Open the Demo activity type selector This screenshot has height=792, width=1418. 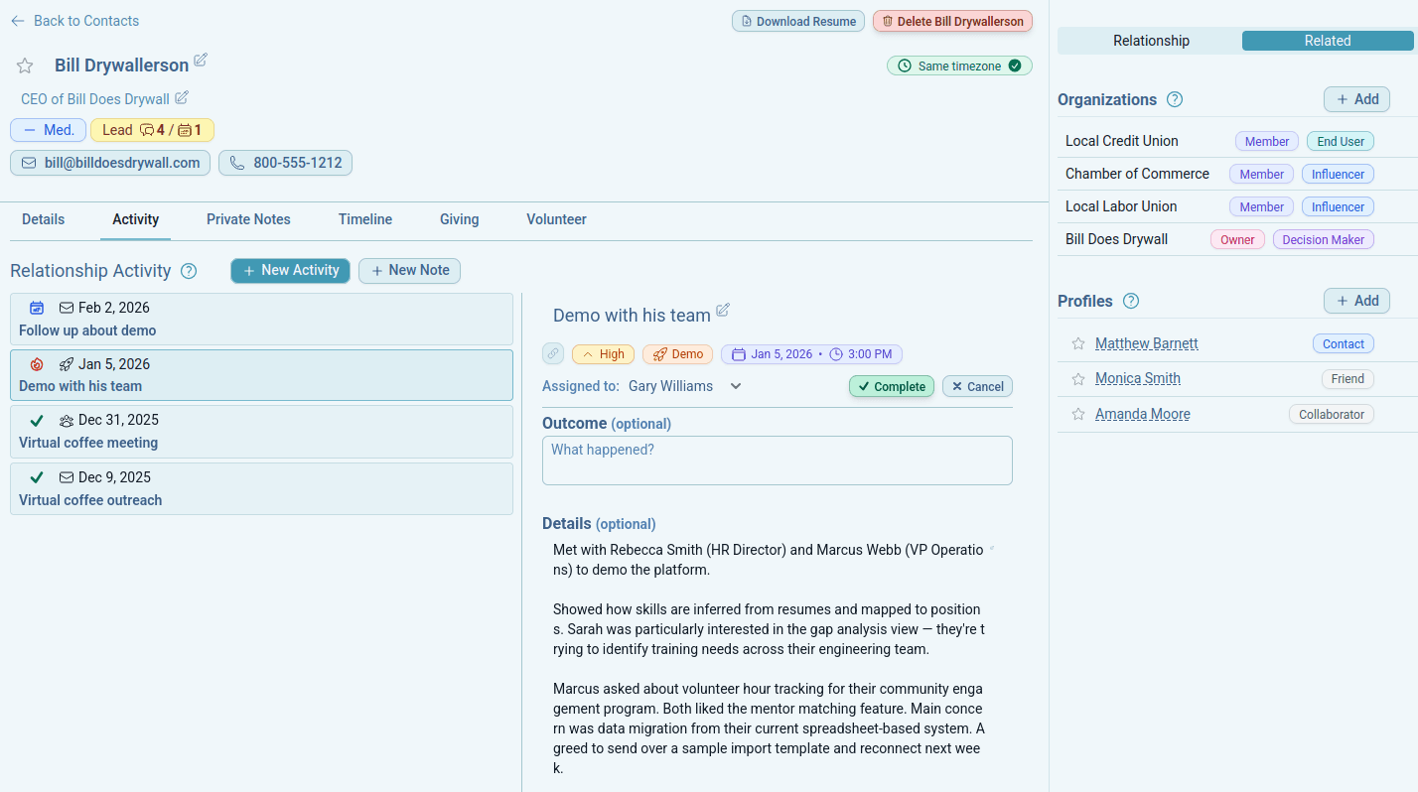coord(677,353)
